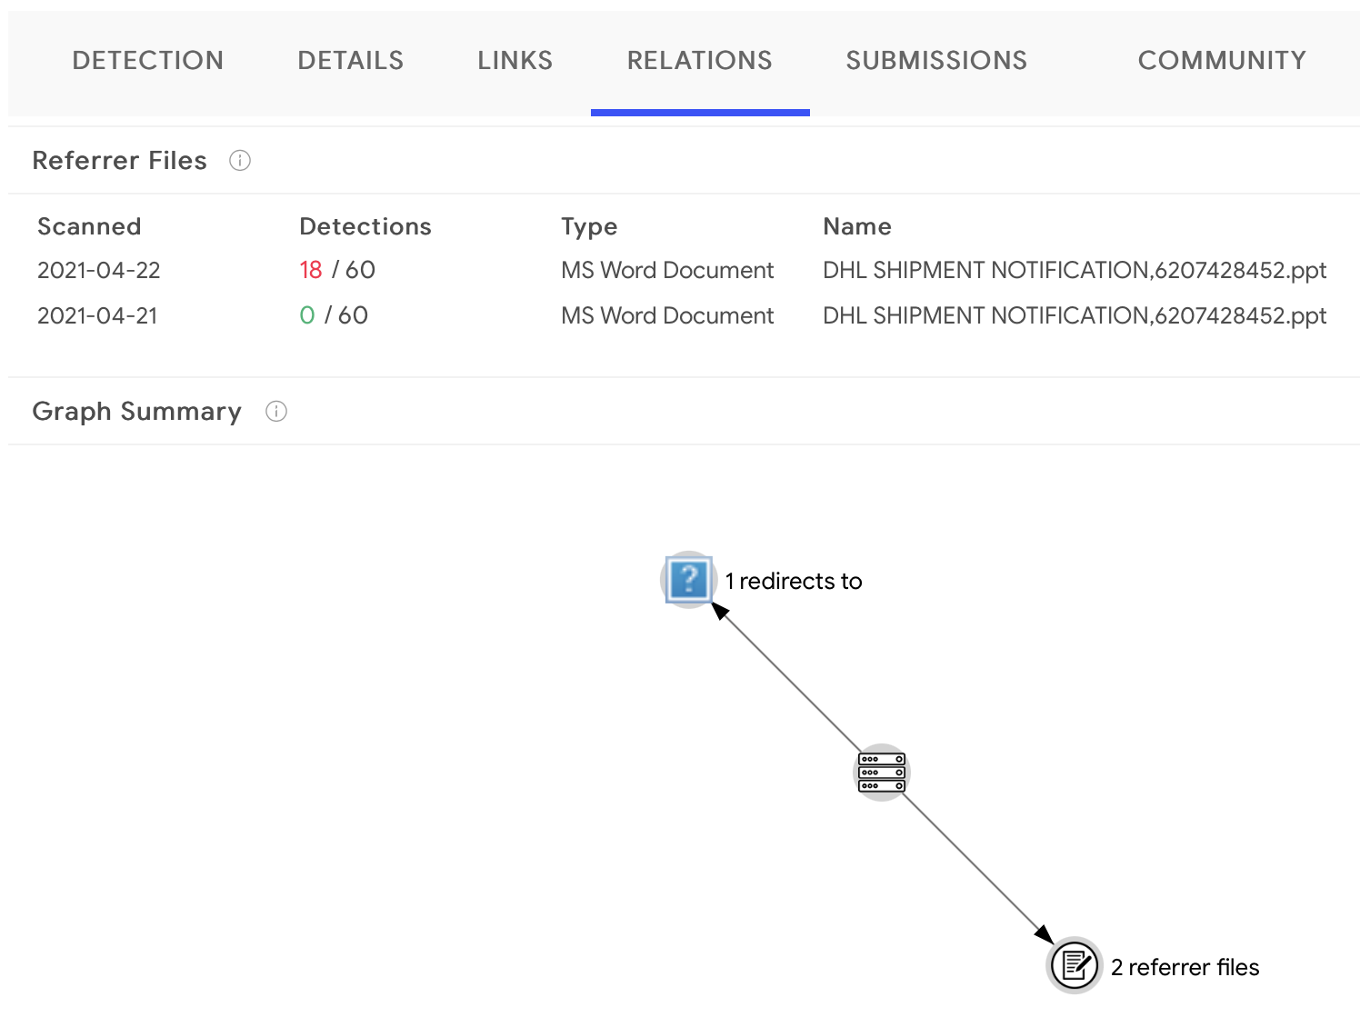Click the 18 / 60 detections value

click(x=336, y=271)
